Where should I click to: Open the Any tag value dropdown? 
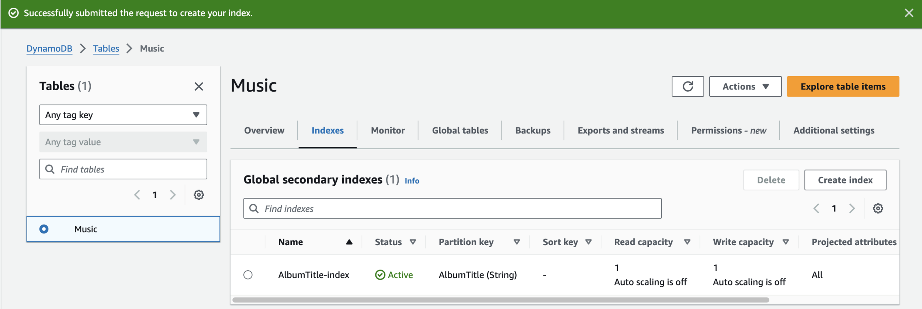click(123, 142)
